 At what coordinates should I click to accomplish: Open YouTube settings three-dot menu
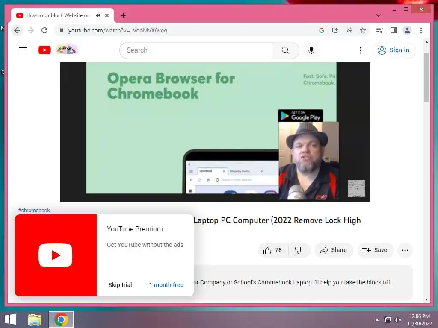(360, 50)
